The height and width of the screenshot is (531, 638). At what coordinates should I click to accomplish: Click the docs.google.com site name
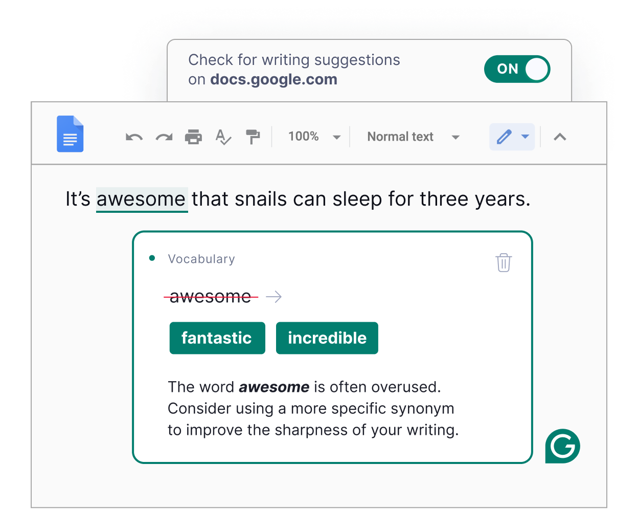[274, 80]
